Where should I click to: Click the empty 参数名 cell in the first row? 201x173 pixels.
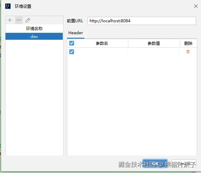click(102, 52)
